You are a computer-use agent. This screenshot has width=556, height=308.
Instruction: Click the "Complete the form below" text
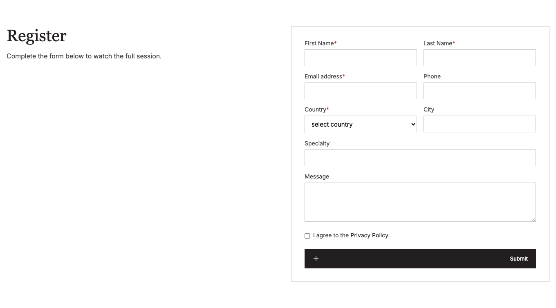click(84, 56)
